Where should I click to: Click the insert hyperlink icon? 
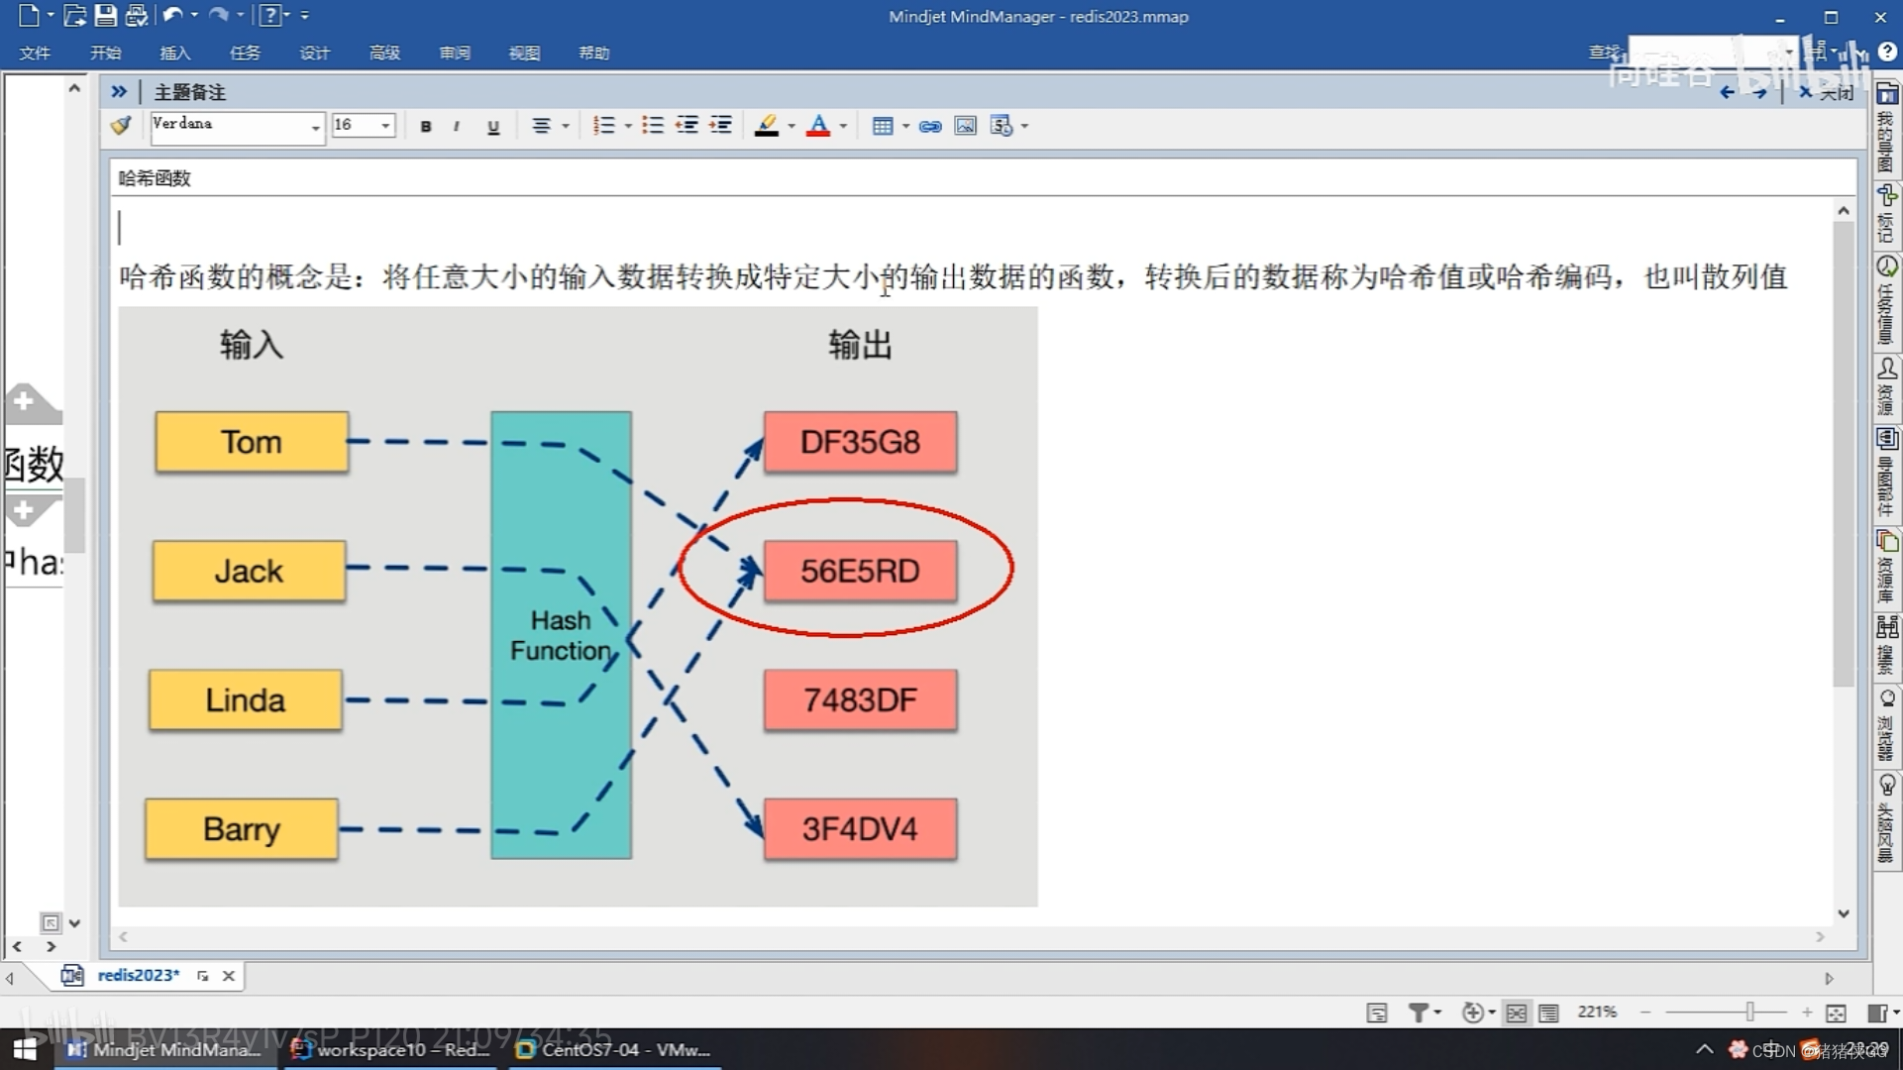tap(929, 126)
